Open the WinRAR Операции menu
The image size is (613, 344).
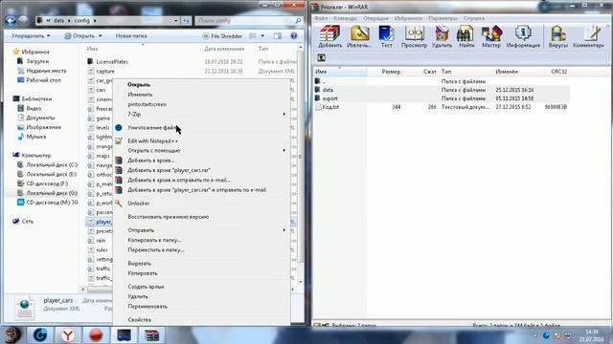click(375, 18)
